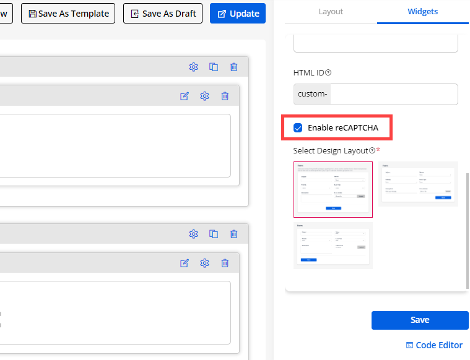The image size is (470, 360).
Task: Delete the first section with trash icon
Action: [233, 67]
